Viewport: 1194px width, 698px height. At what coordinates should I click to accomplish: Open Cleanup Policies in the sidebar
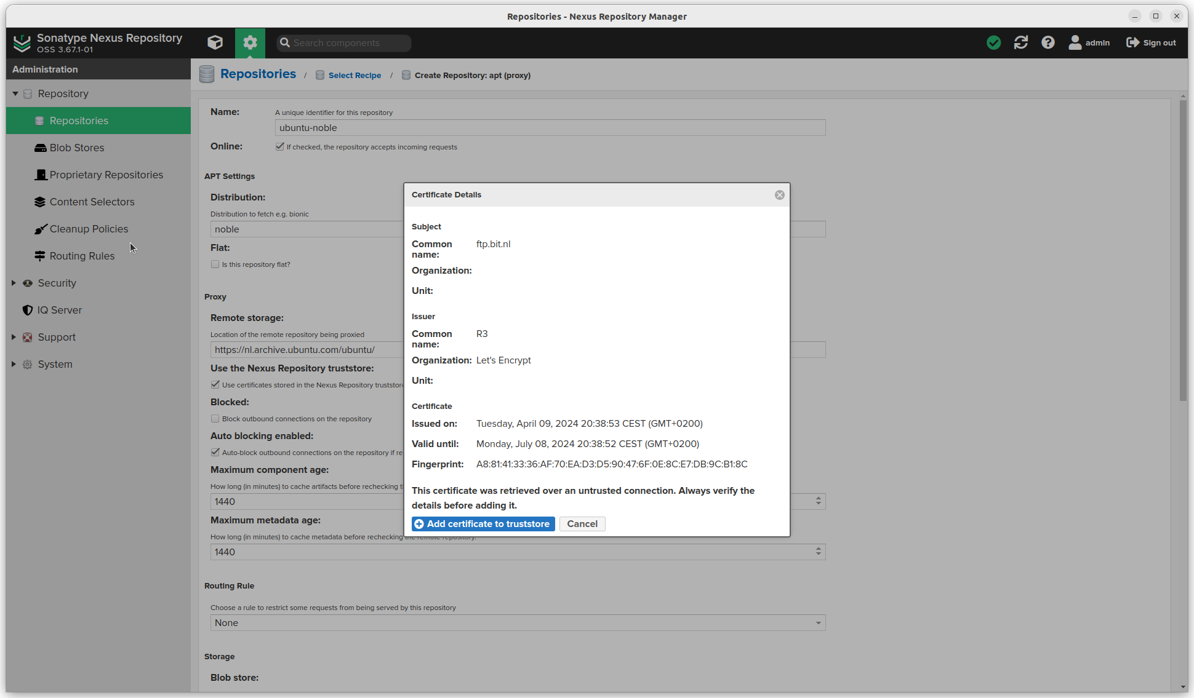coord(98,229)
